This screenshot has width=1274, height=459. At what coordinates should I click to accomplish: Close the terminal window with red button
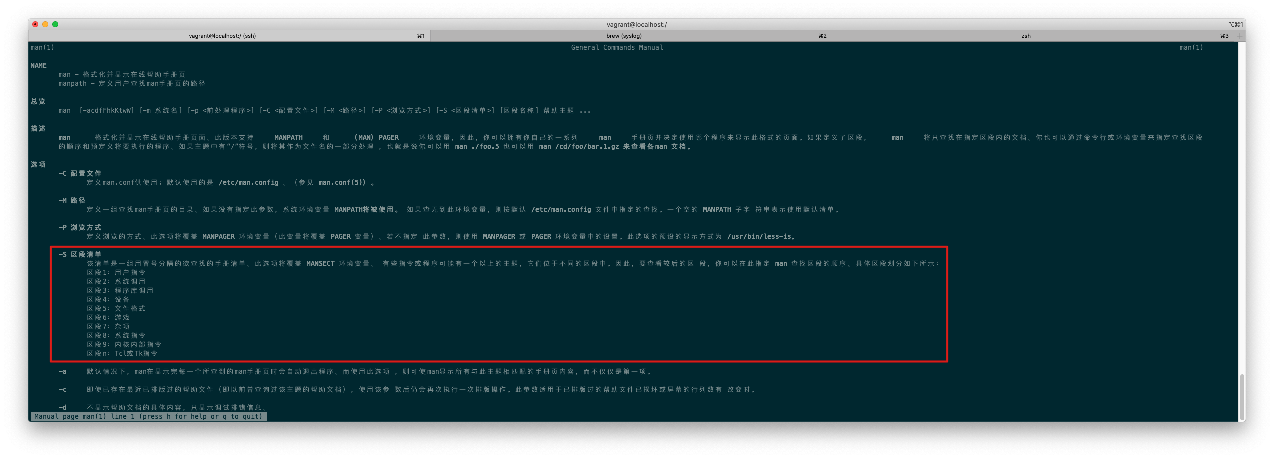[x=35, y=24]
